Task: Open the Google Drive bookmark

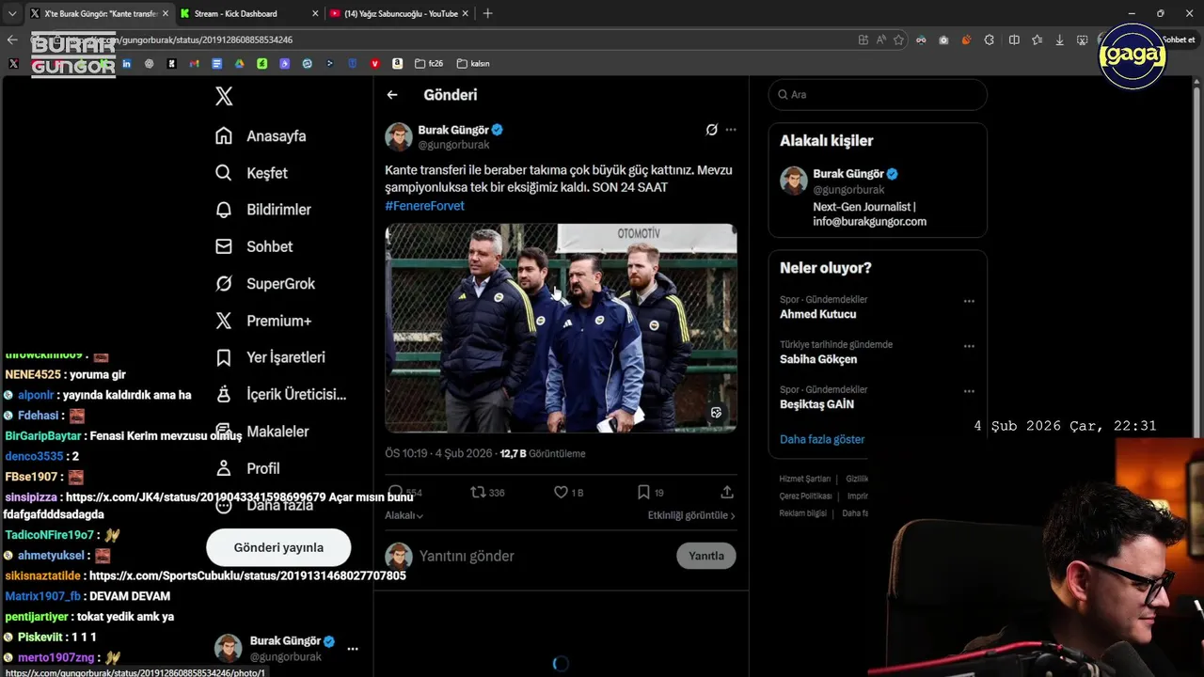Action: pos(240,64)
